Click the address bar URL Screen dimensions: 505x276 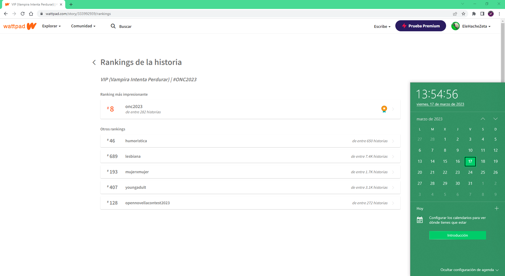pos(78,14)
